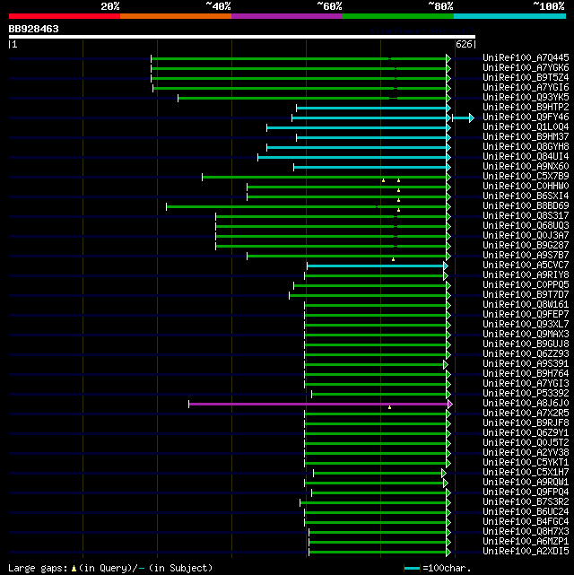Select the BB928463 query name
This screenshot has height=575, width=574.
tap(34, 29)
